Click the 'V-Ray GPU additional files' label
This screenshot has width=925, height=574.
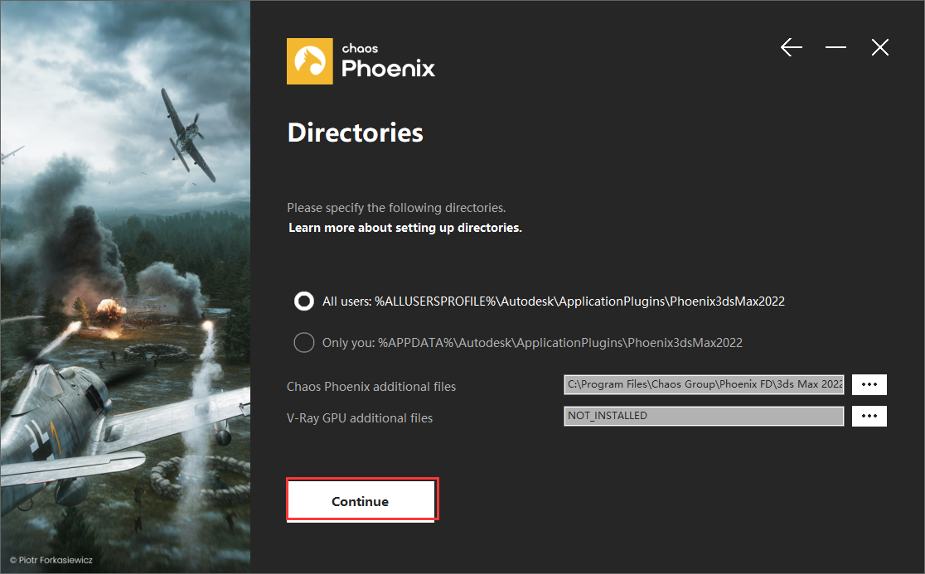(x=360, y=418)
